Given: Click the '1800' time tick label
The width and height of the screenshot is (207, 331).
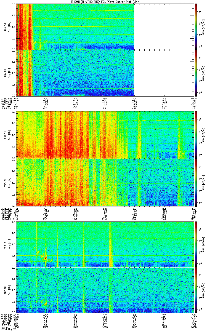Looking at the screenshot, I should (x=193, y=327).
